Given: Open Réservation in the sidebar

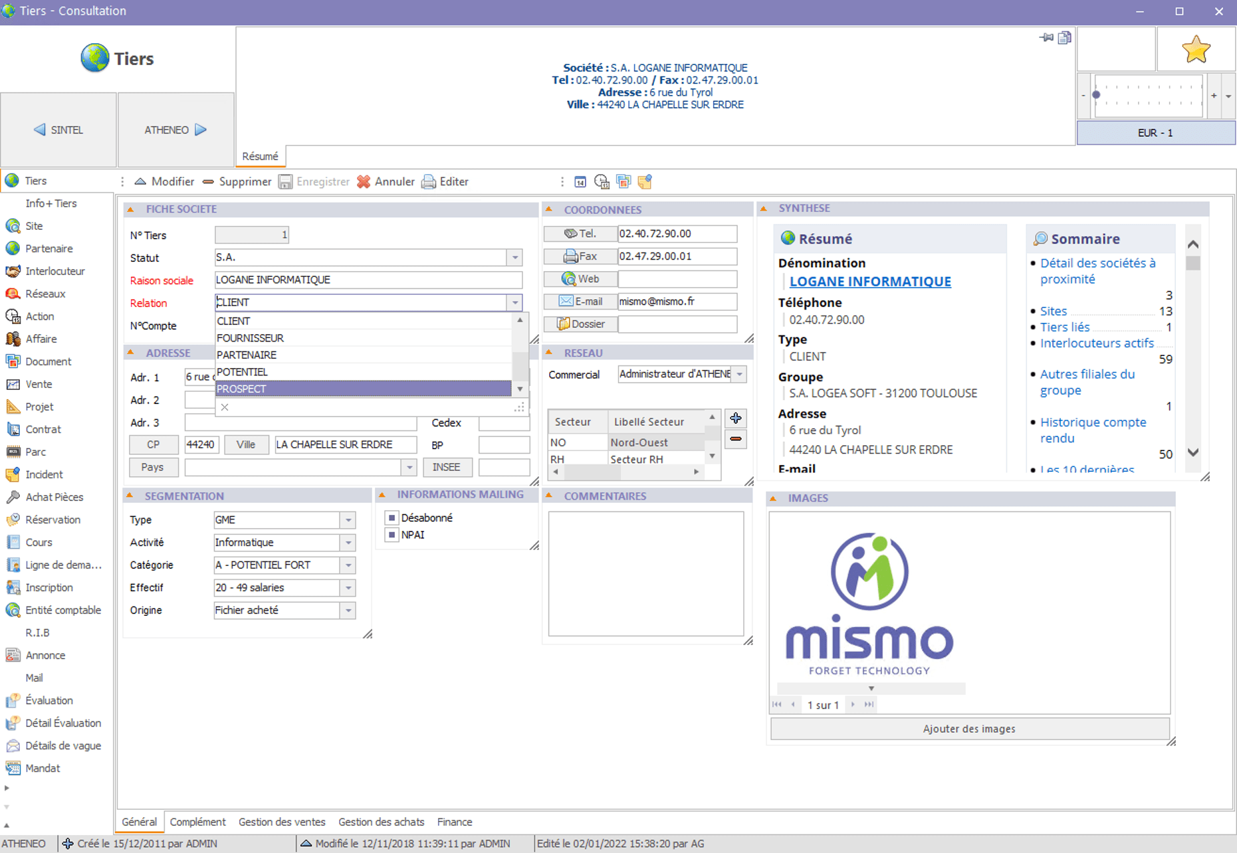Looking at the screenshot, I should coord(53,520).
